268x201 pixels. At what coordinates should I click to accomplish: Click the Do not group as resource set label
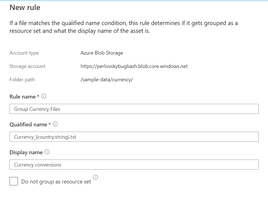click(56, 182)
